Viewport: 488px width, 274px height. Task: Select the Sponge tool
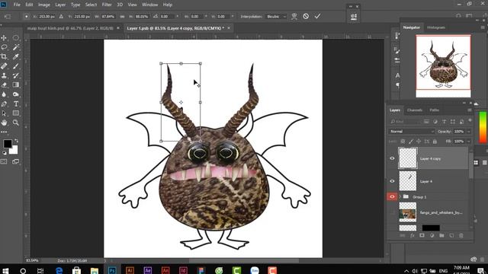[x=15, y=94]
